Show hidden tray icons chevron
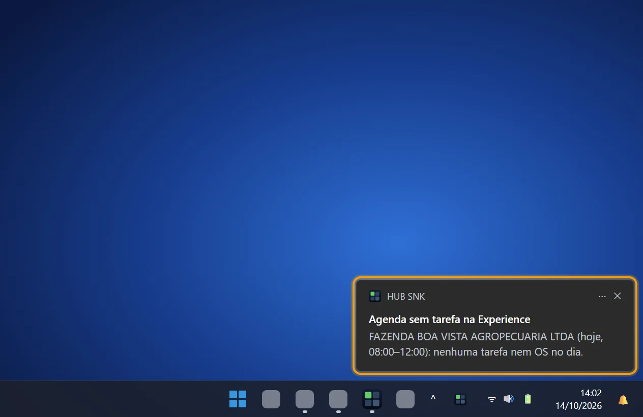643x417 pixels. pyautogui.click(x=433, y=399)
